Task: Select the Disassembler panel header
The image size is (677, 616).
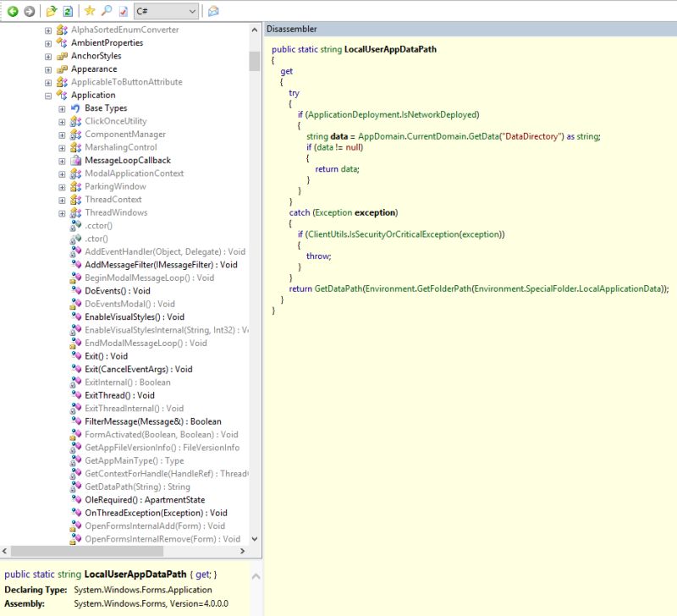Action: (292, 29)
